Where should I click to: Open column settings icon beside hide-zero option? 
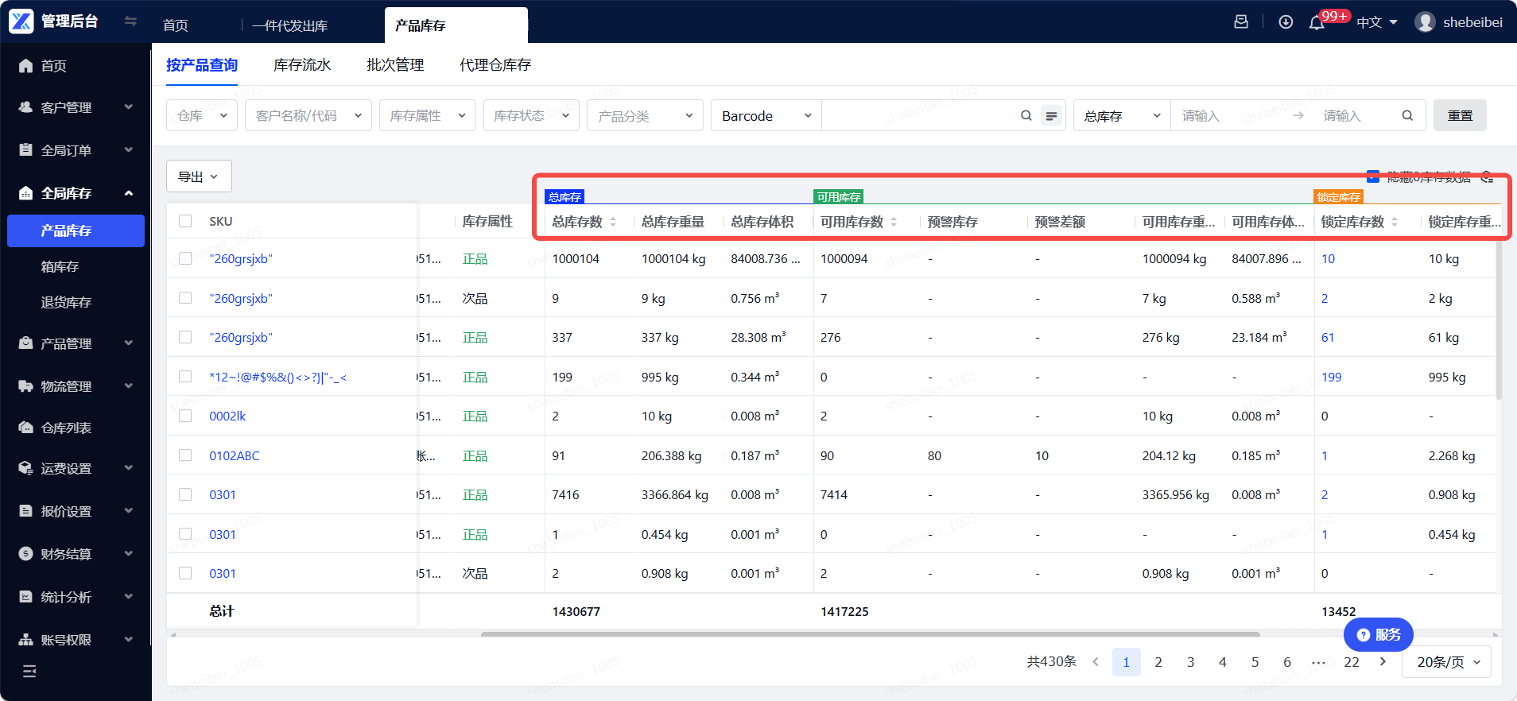coord(1488,176)
